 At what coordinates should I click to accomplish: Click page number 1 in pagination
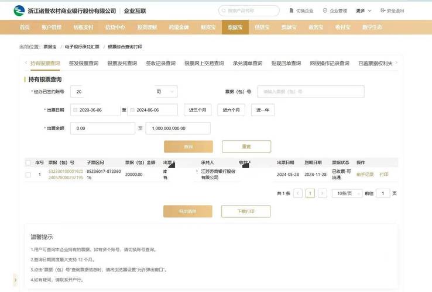point(310,193)
